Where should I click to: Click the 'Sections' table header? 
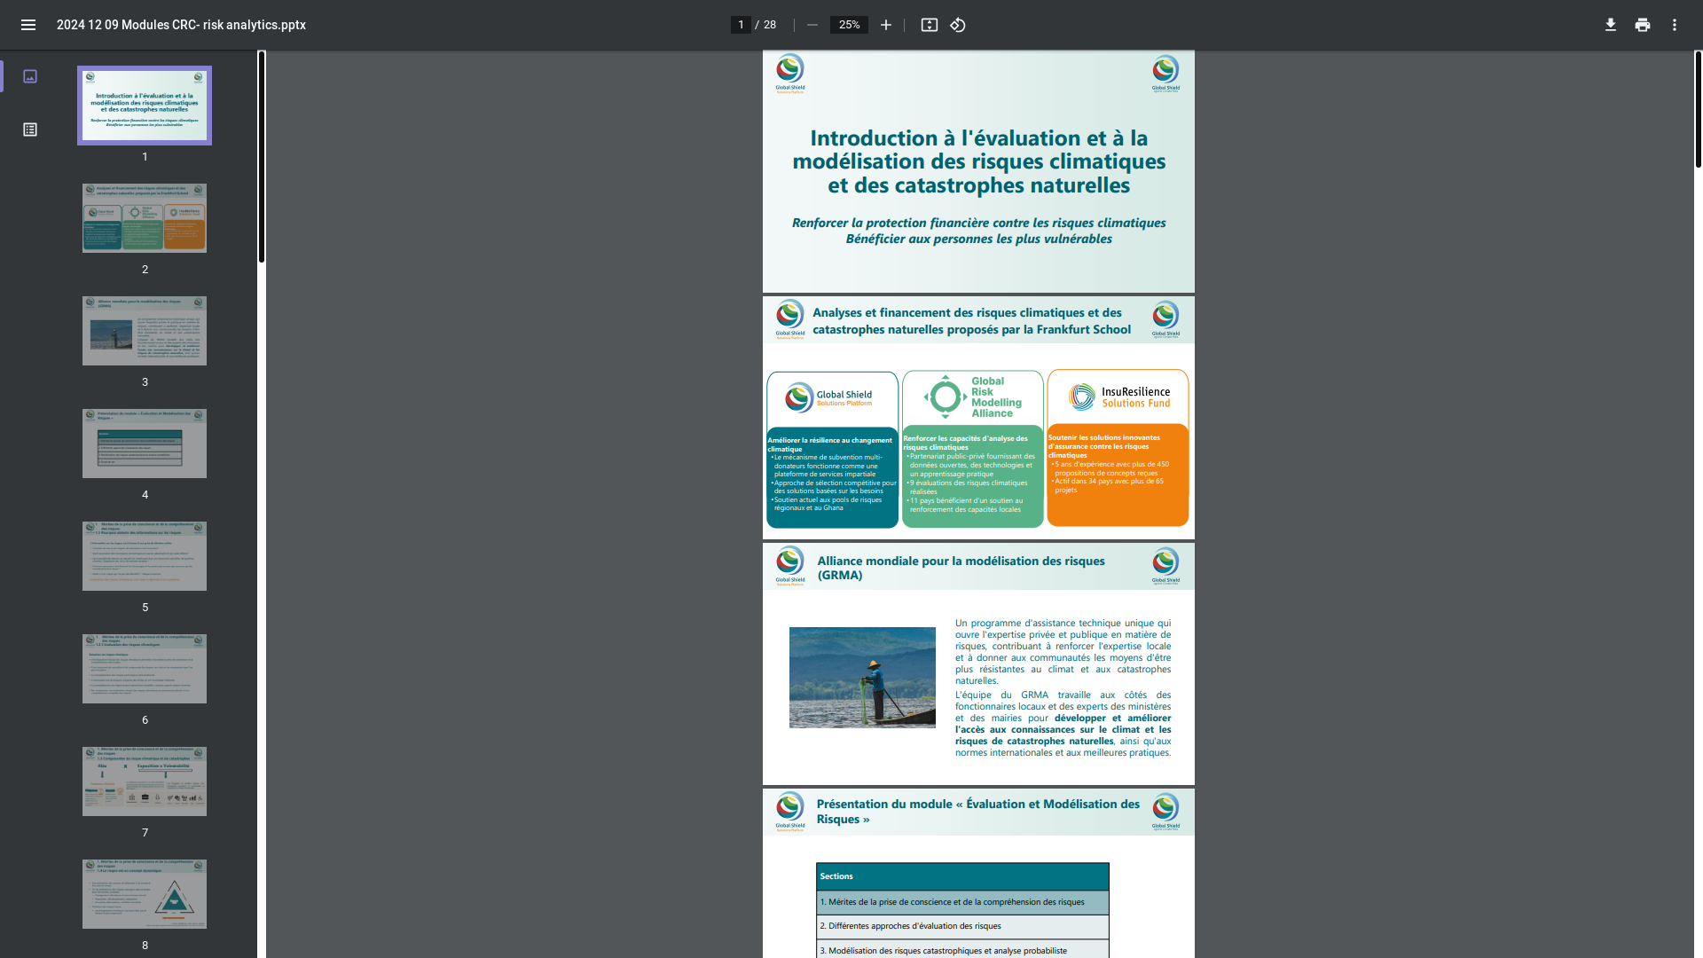click(962, 876)
